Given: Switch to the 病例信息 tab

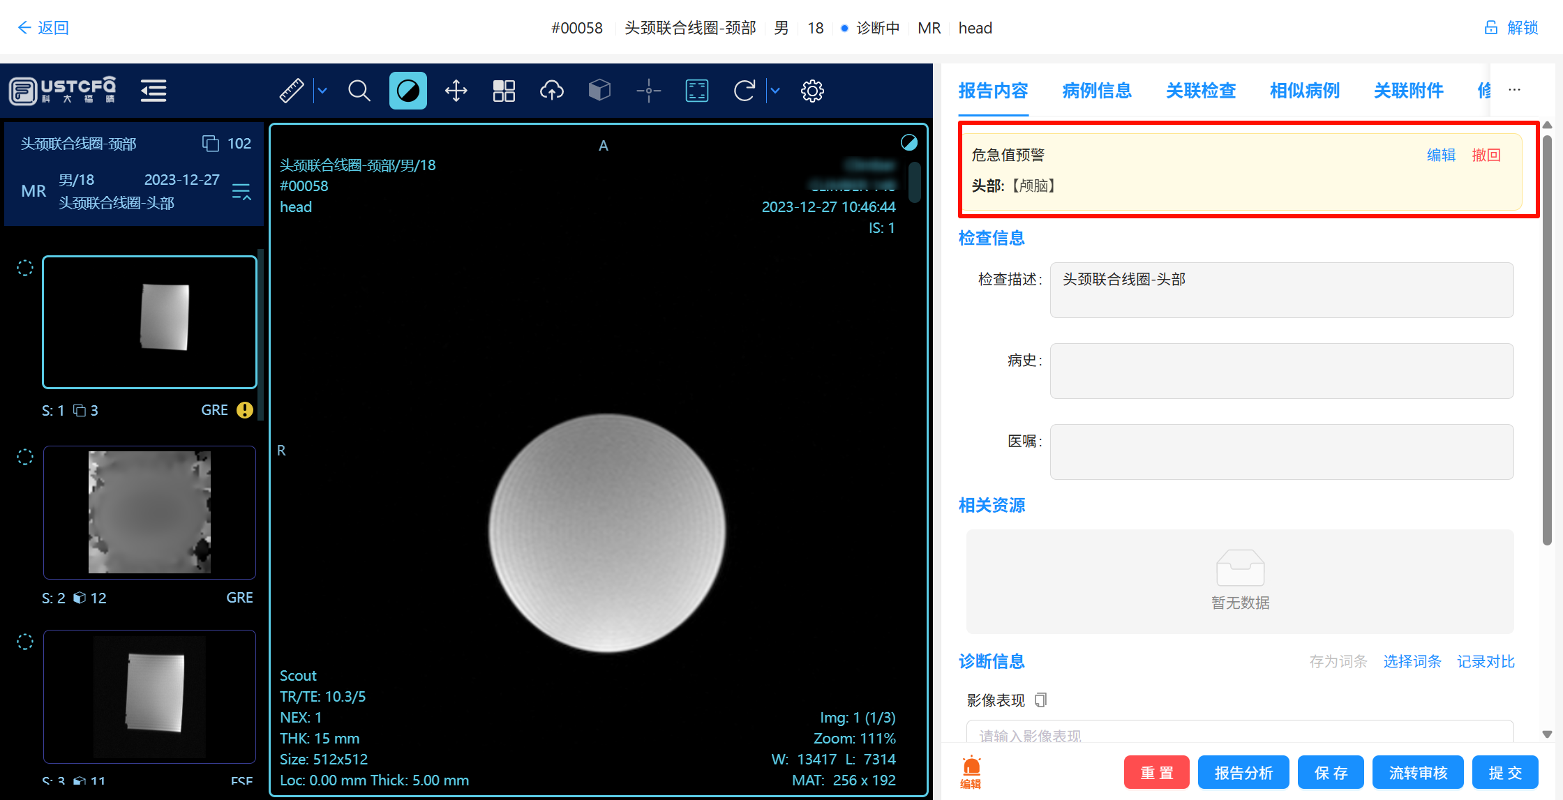Looking at the screenshot, I should [x=1096, y=91].
